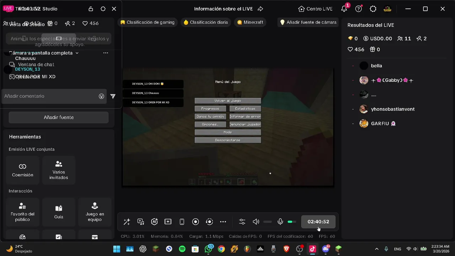Open the film strip effects icon
Image resolution: width=455 pixels, height=256 pixels.
pos(168,222)
